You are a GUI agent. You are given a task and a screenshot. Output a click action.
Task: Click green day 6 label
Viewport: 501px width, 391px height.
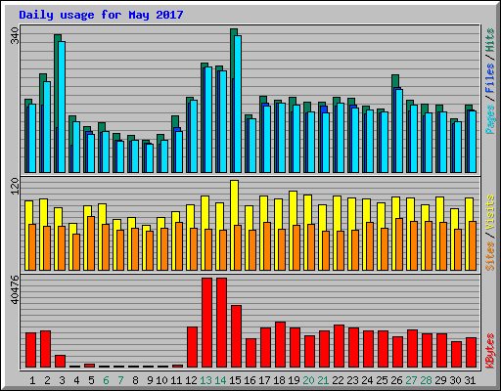point(106,380)
